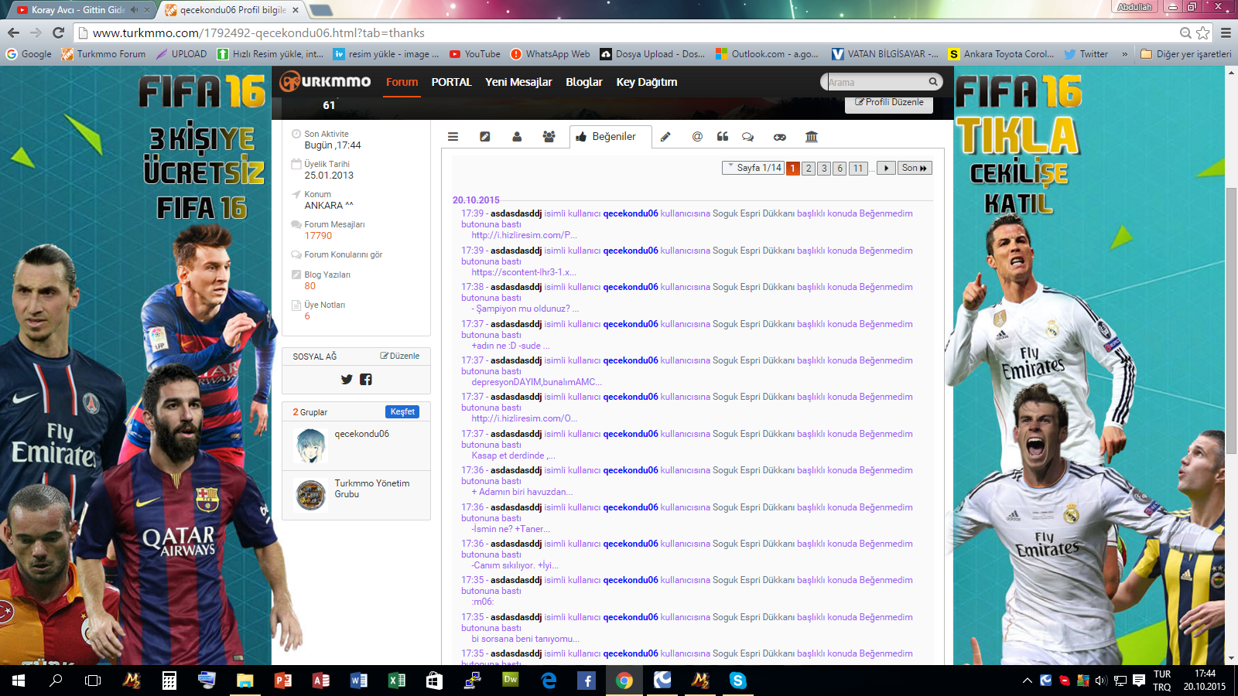Viewport: 1238px width, 696px height.
Task: Bookmark this page with star icon
Action: (x=1202, y=33)
